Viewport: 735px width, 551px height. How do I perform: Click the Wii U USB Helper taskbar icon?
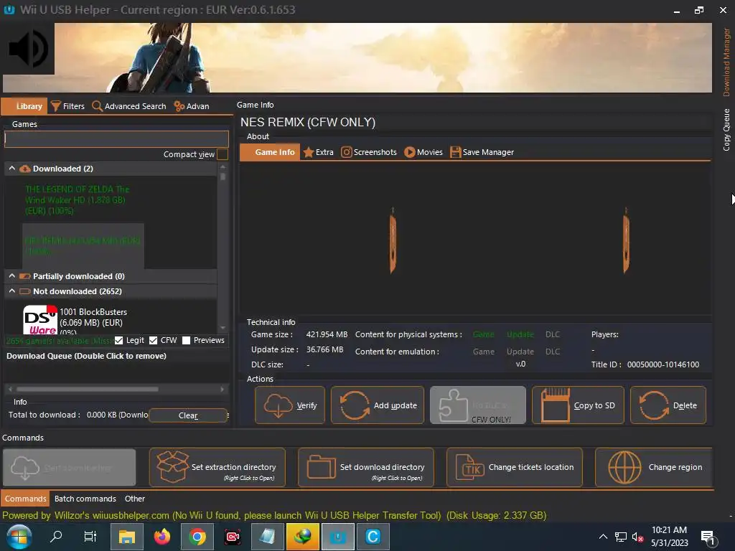(337, 537)
